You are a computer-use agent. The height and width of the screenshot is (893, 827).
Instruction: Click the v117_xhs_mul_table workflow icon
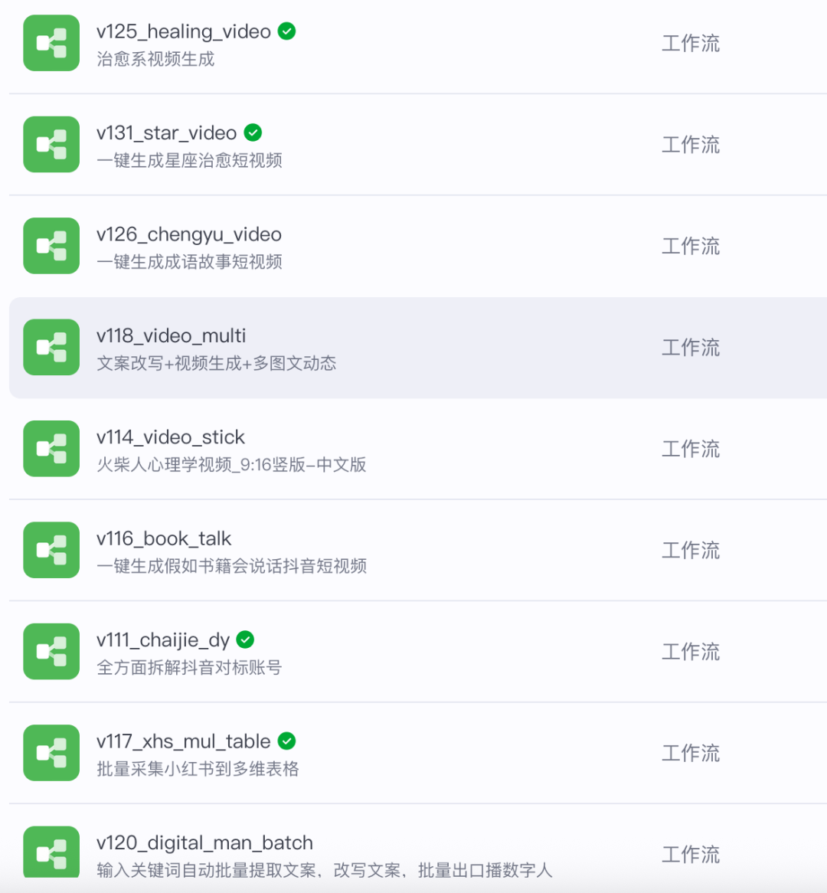51,753
